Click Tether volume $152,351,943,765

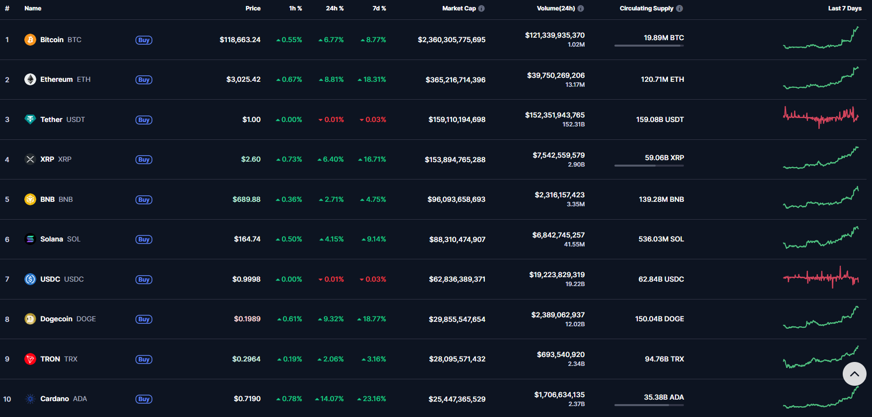pos(555,115)
